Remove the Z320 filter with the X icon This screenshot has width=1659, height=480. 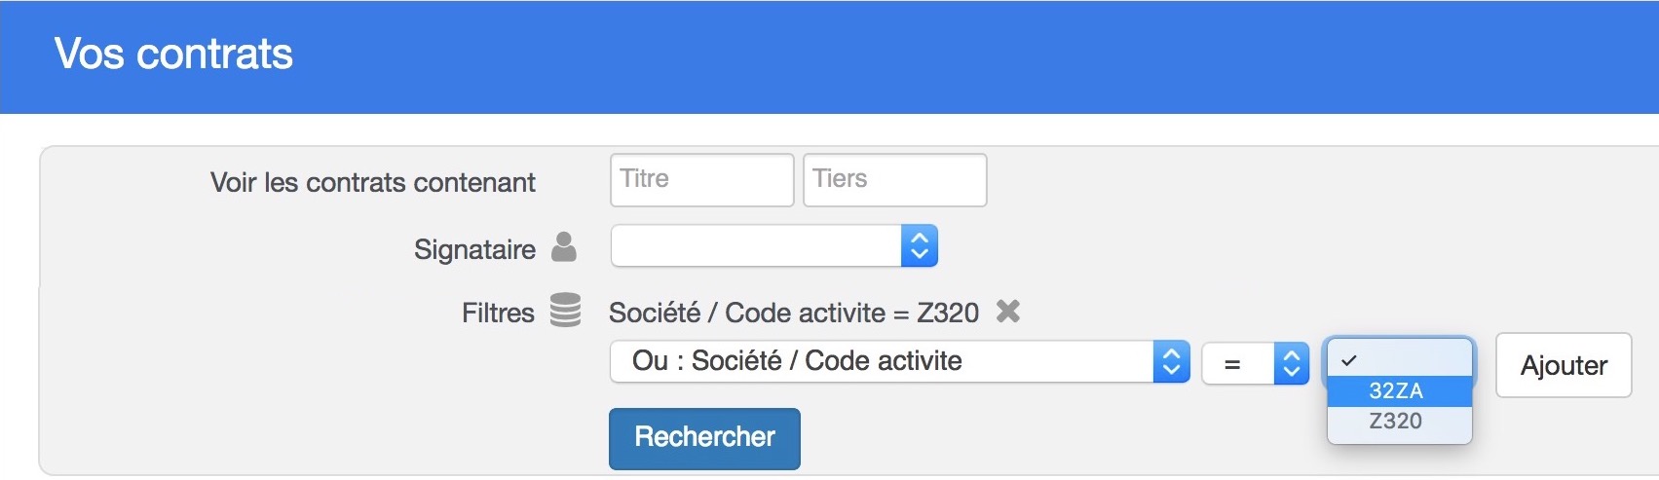(x=1008, y=312)
